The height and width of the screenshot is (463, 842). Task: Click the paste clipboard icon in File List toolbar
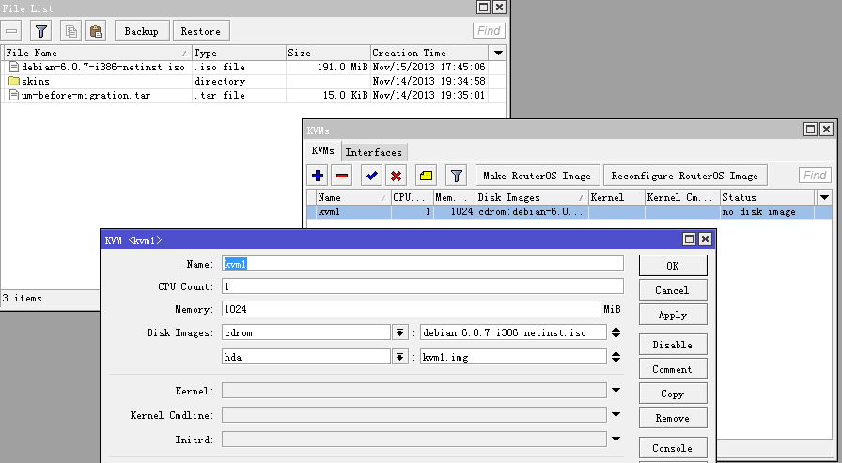coord(96,31)
